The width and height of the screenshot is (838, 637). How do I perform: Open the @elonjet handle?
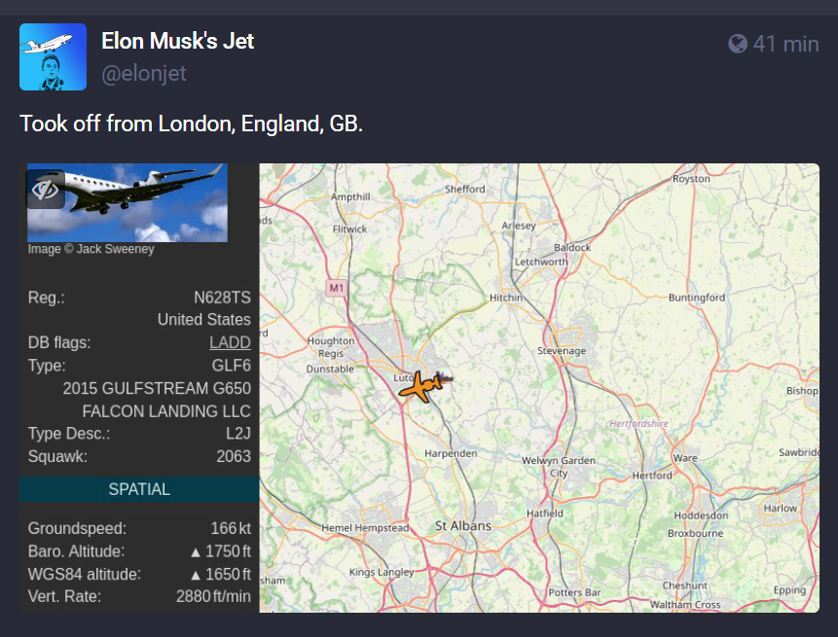click(144, 73)
